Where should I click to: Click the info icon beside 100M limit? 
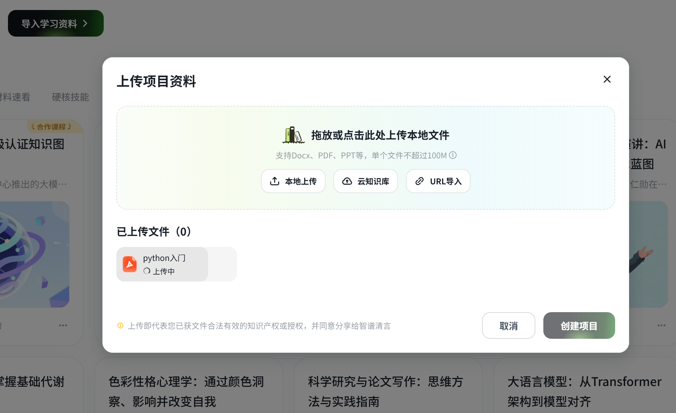coord(453,155)
